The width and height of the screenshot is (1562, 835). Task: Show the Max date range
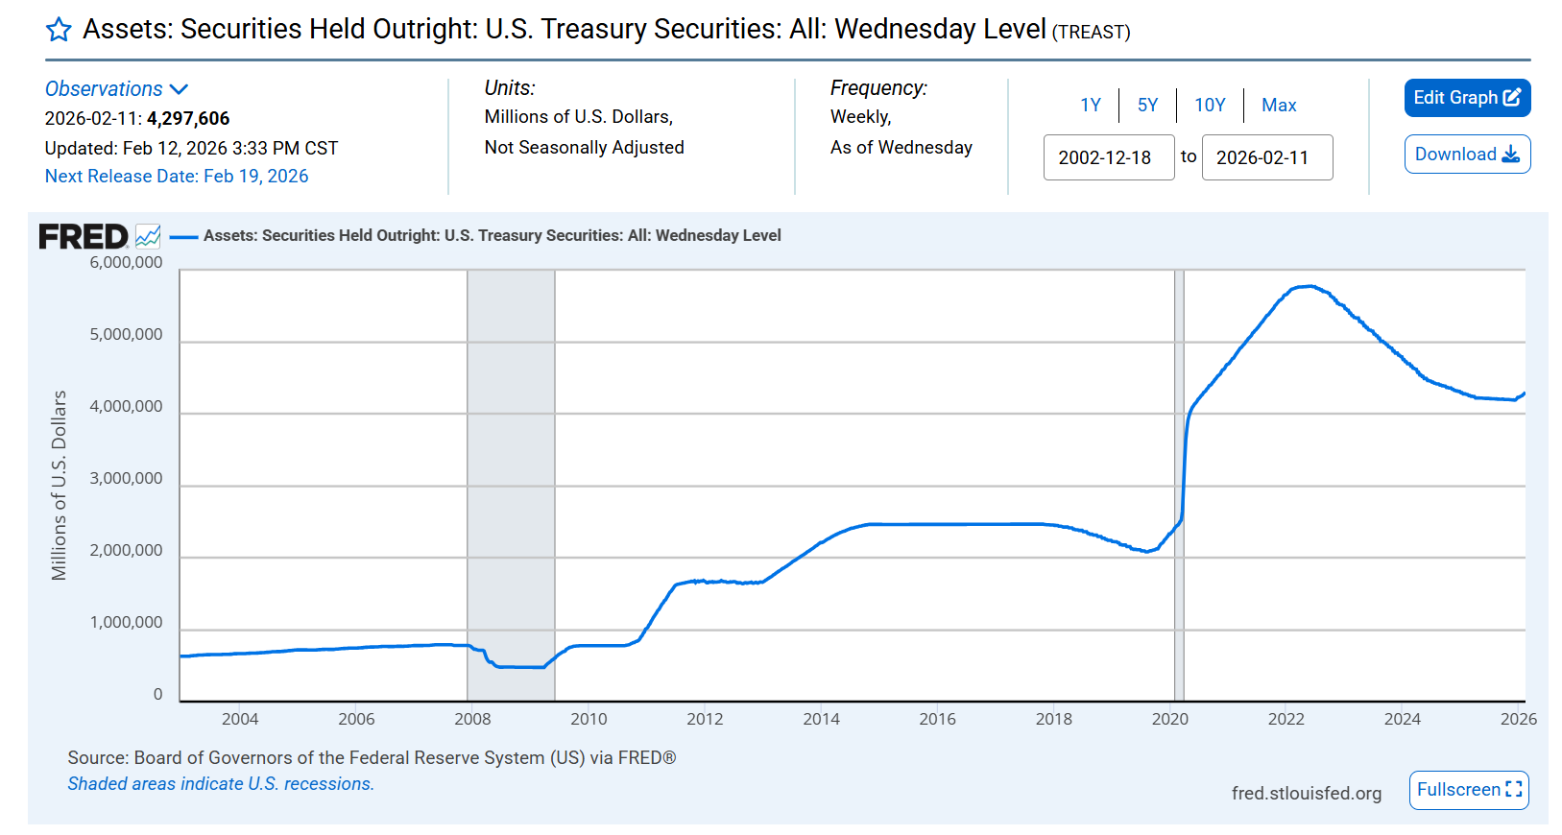click(1279, 106)
